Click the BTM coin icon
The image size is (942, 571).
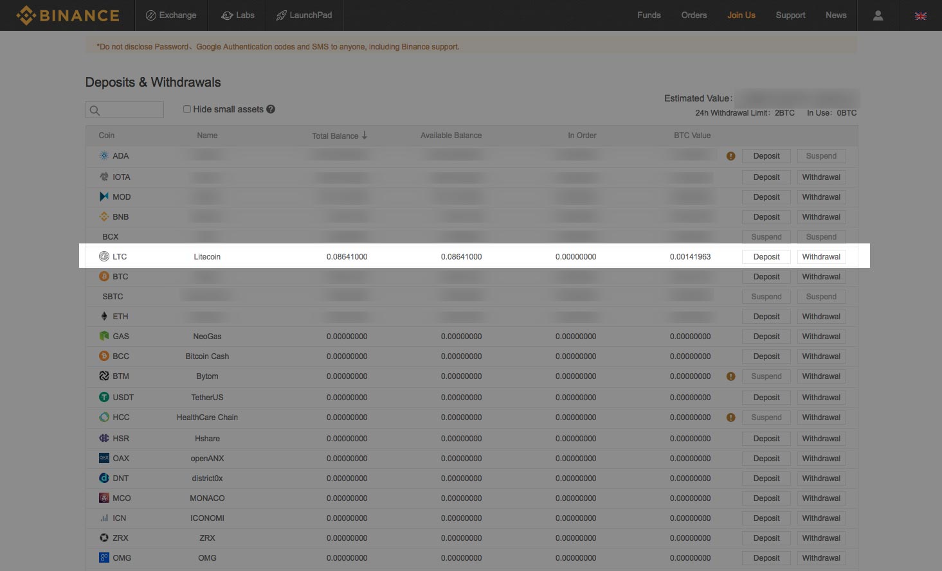(104, 376)
